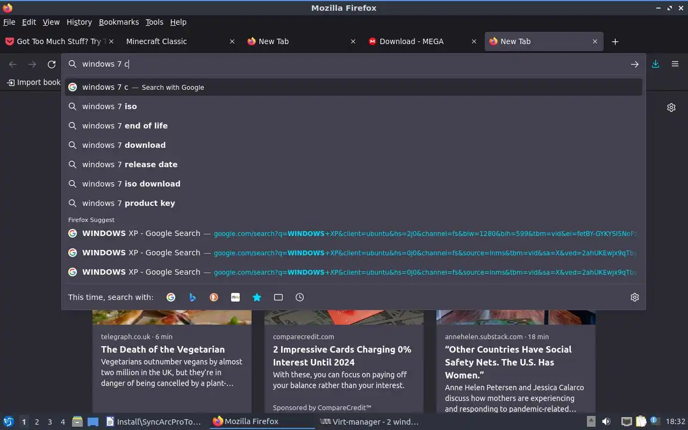Viewport: 688px width, 430px height.
Task: Search this time with DuckDuckGo icon
Action: 214,297
